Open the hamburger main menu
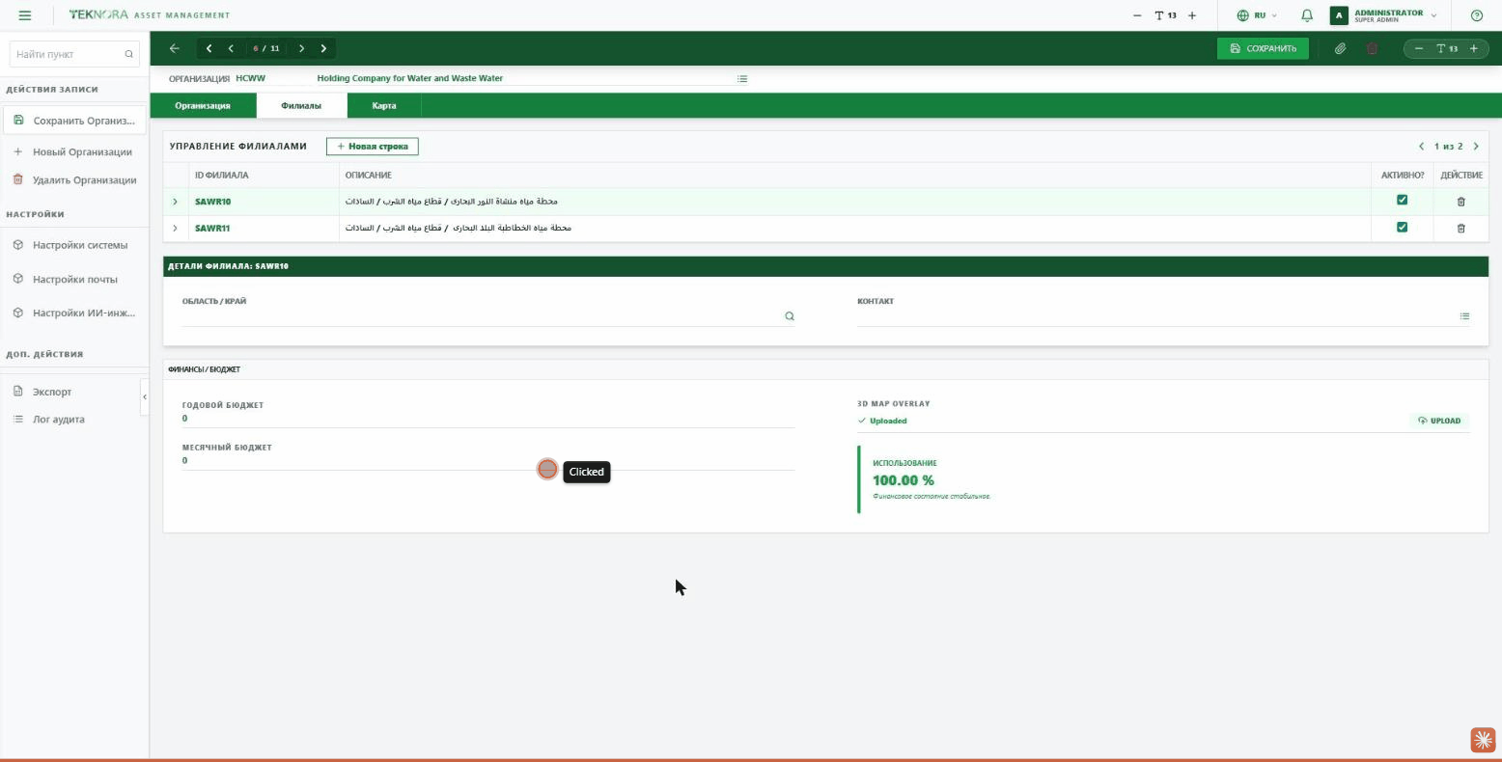Viewport: 1502px width, 762px height. 25,15
